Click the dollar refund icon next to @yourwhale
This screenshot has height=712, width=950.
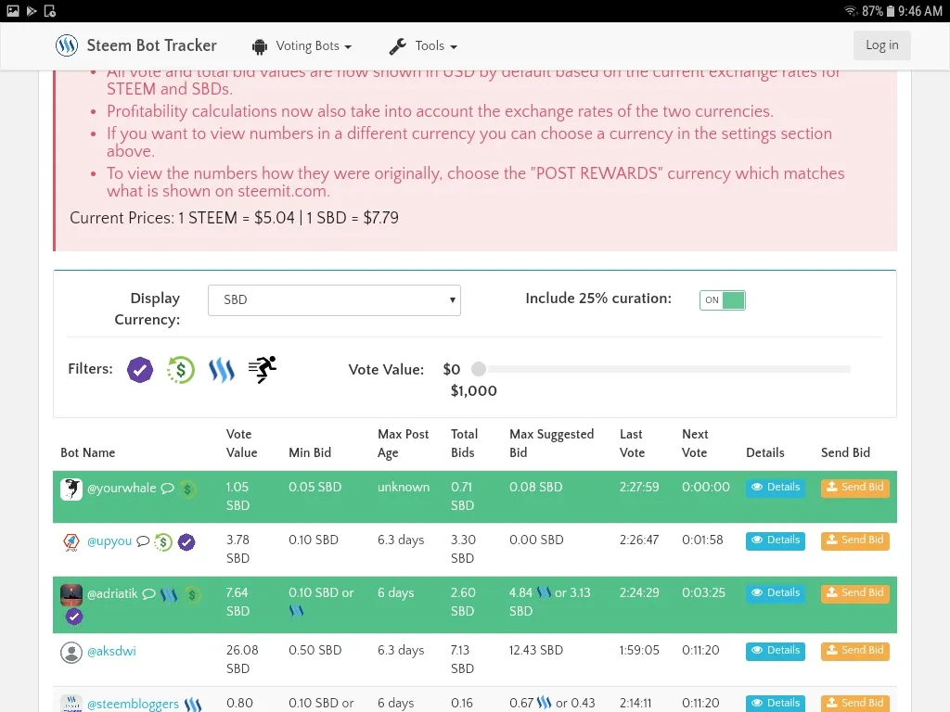(187, 489)
